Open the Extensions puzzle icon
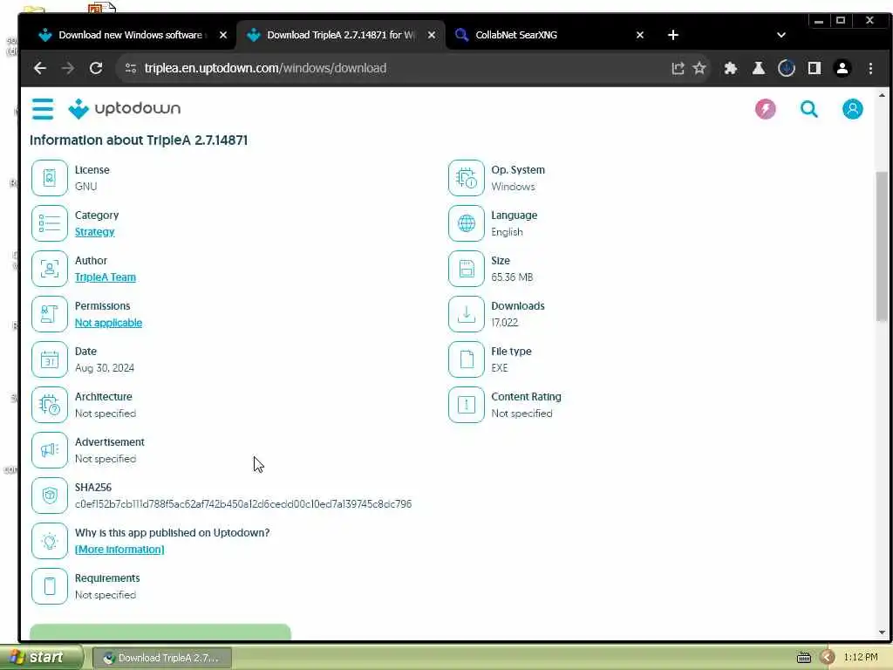Image resolution: width=893 pixels, height=670 pixels. [730, 68]
